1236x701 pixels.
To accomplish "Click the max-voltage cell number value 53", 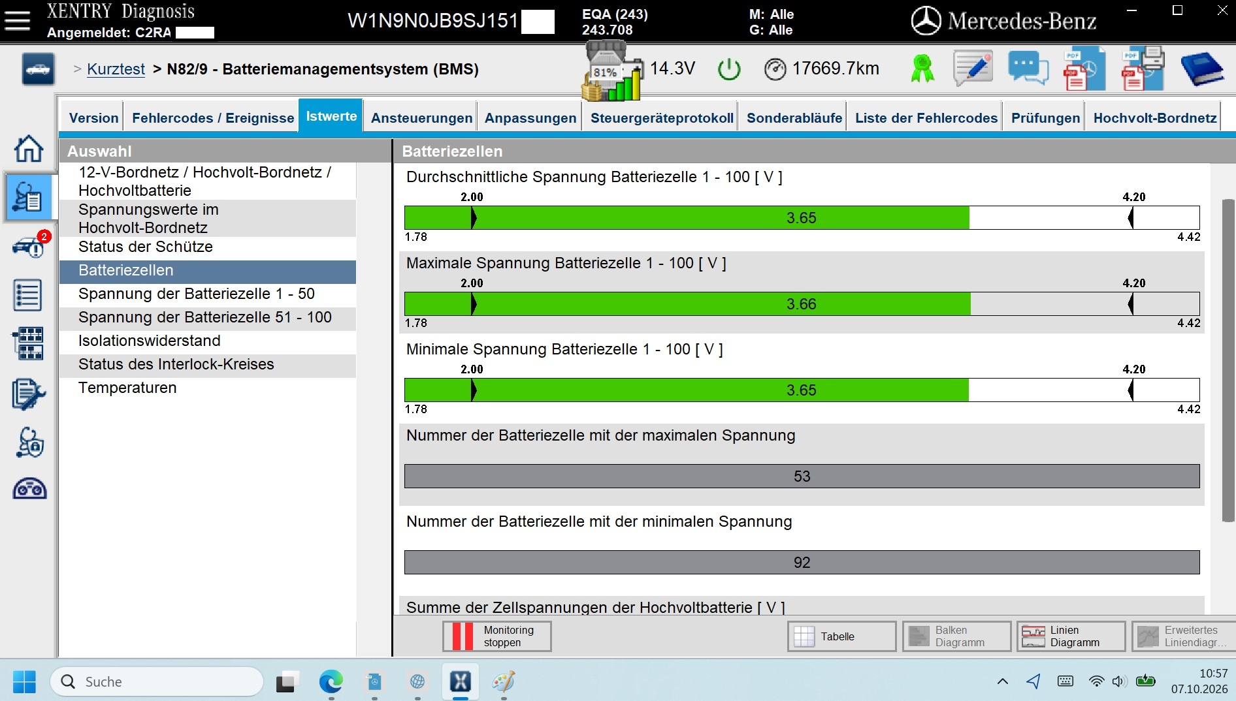I will click(802, 476).
